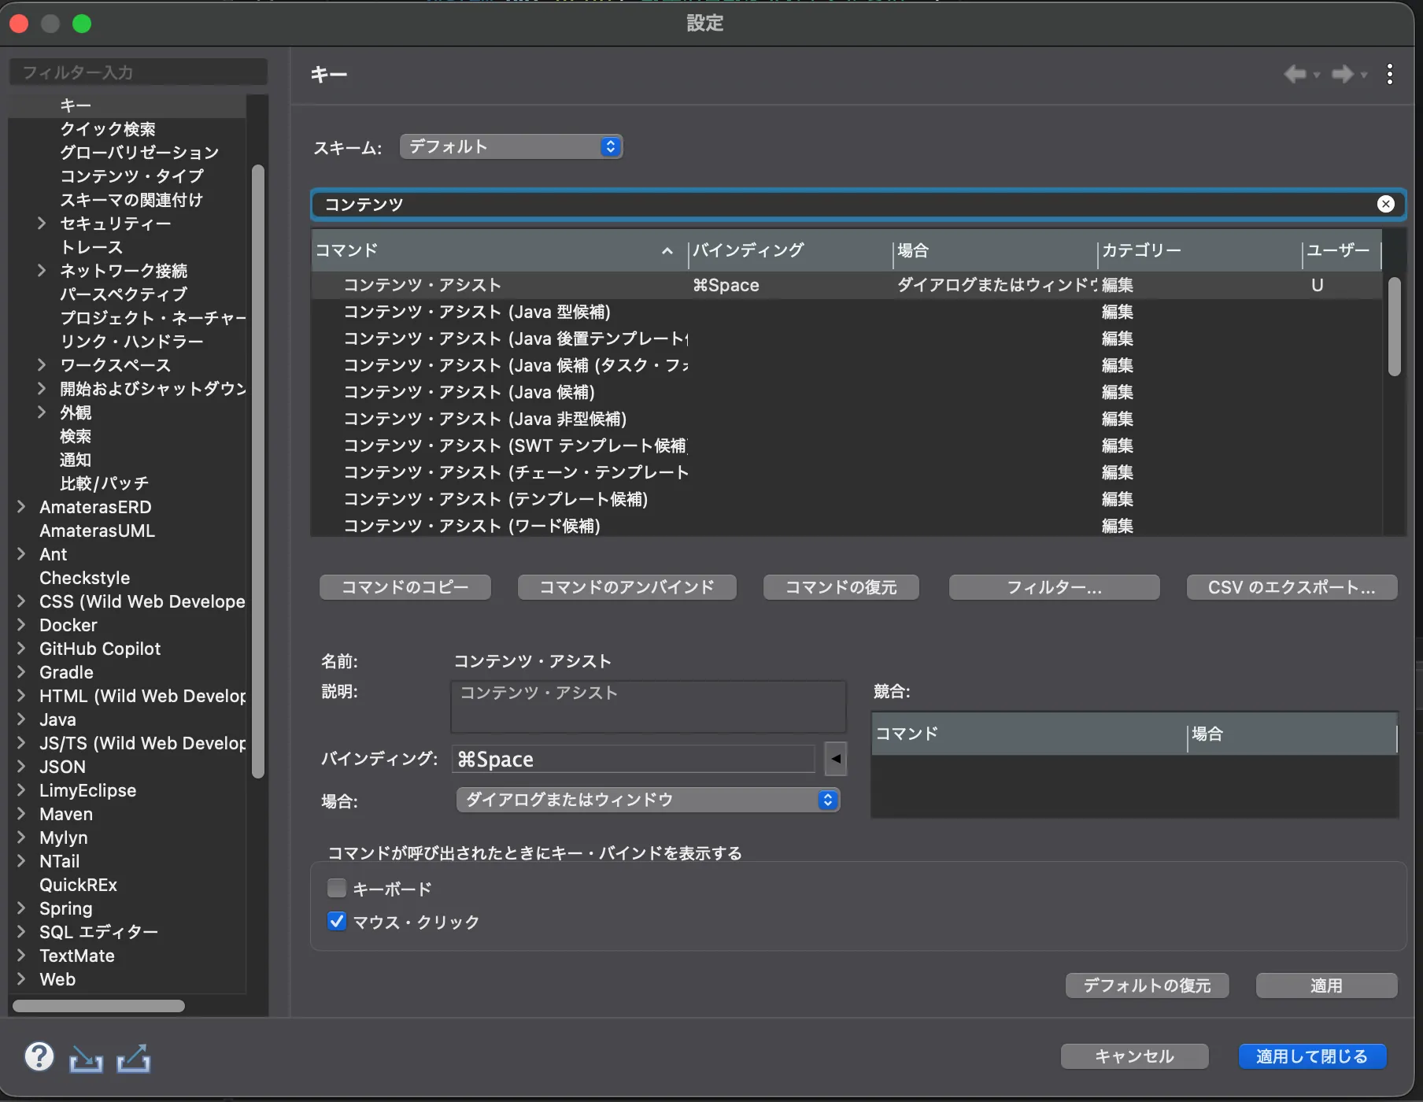1423x1102 pixels.
Task: Select the コンテンツ・アシスト (ワード候補) row
Action: click(846, 525)
